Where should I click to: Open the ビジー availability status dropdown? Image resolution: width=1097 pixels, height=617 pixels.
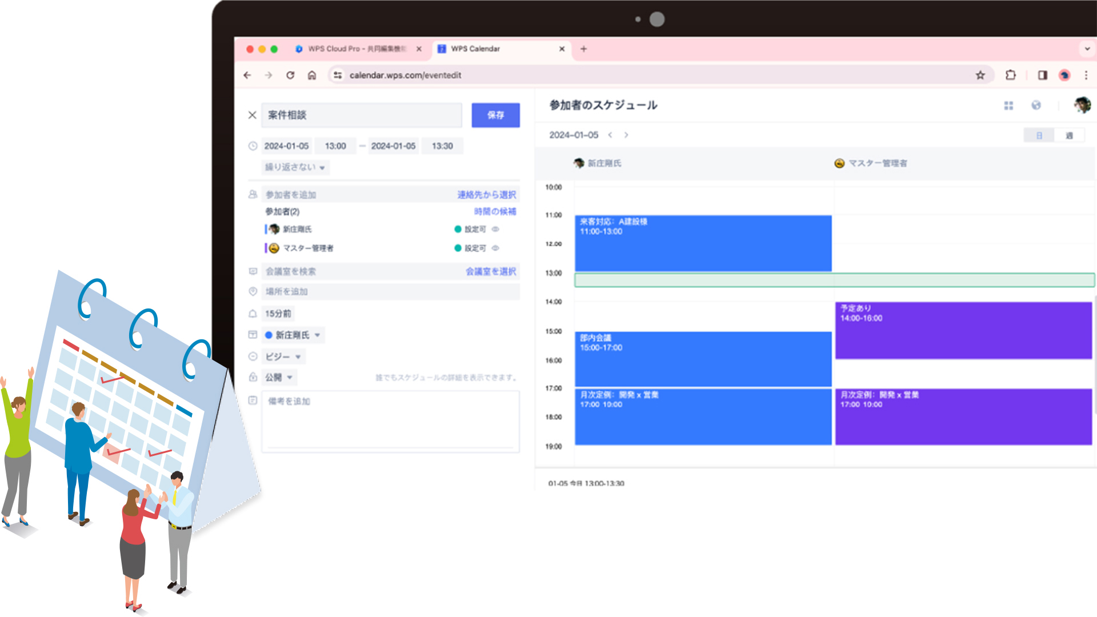pos(282,356)
